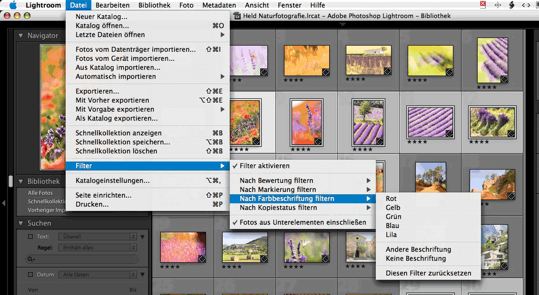Screen dimensions: 539x295
Task: Open the Ansicht menu
Action: pos(257,5)
